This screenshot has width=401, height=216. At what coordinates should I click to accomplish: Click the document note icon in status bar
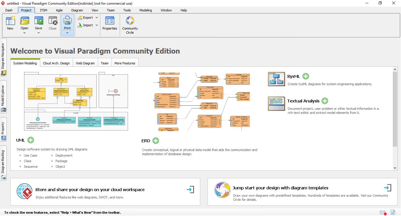point(393,212)
